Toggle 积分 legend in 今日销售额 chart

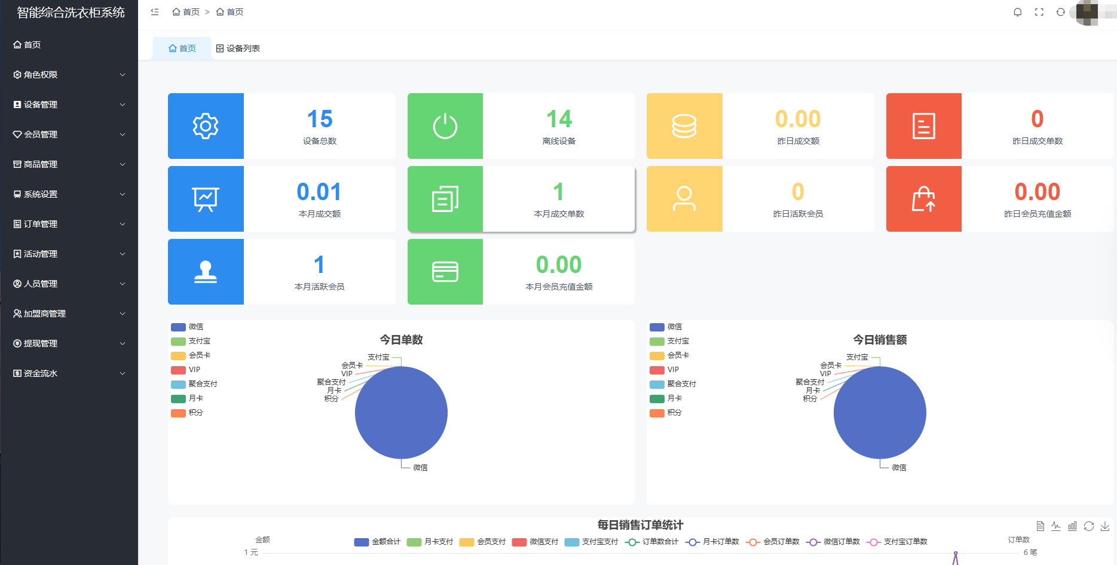(x=666, y=413)
